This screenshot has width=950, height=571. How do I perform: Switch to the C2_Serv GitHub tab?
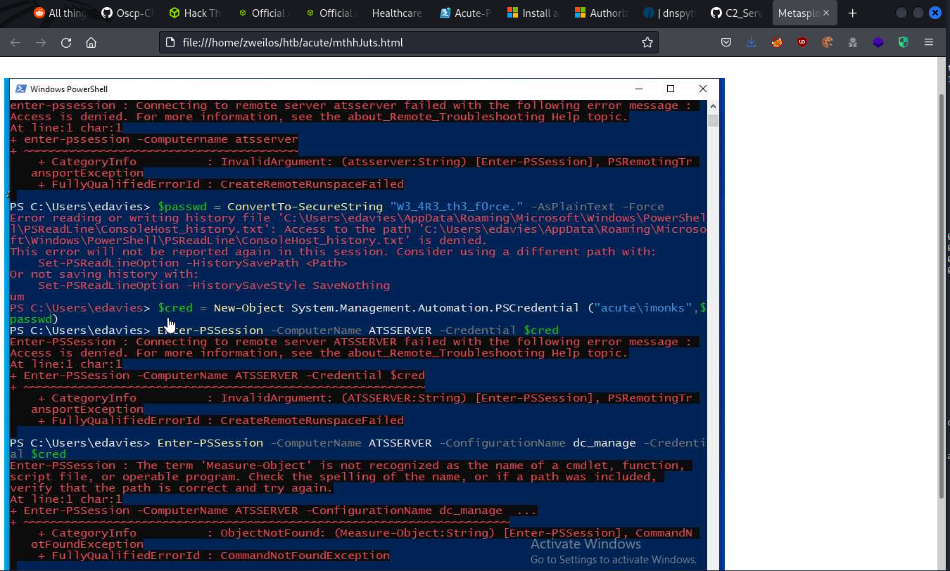(x=735, y=12)
